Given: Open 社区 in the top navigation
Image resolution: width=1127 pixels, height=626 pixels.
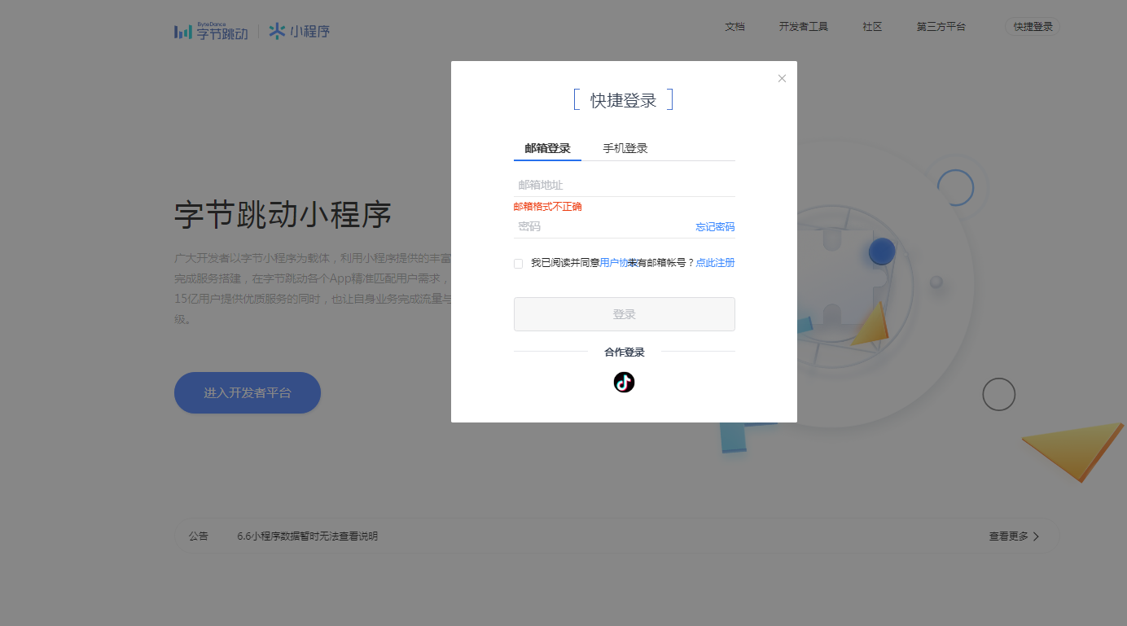Looking at the screenshot, I should tap(872, 27).
